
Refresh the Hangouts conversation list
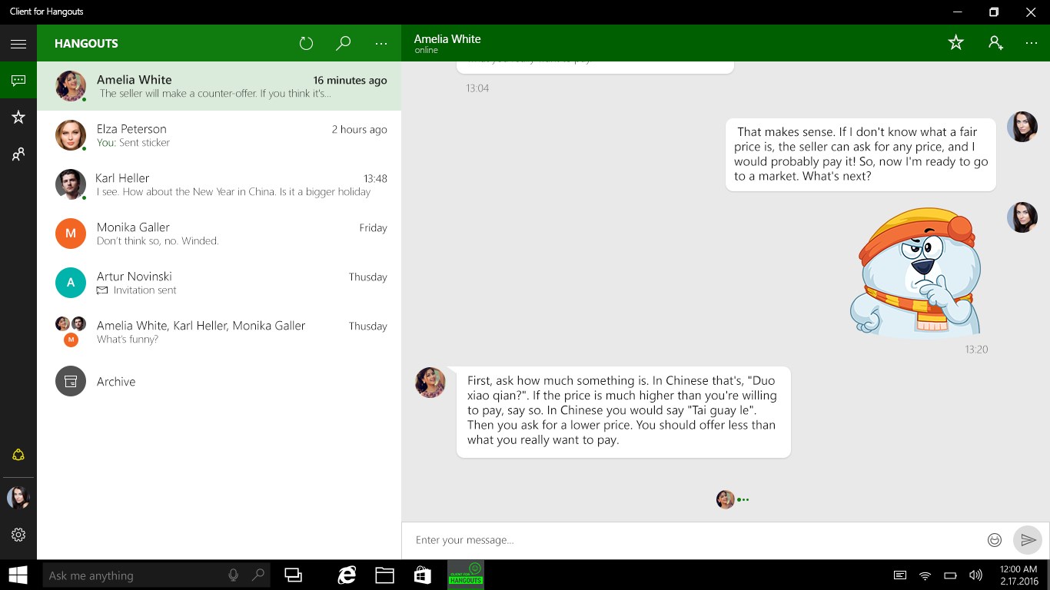306,44
